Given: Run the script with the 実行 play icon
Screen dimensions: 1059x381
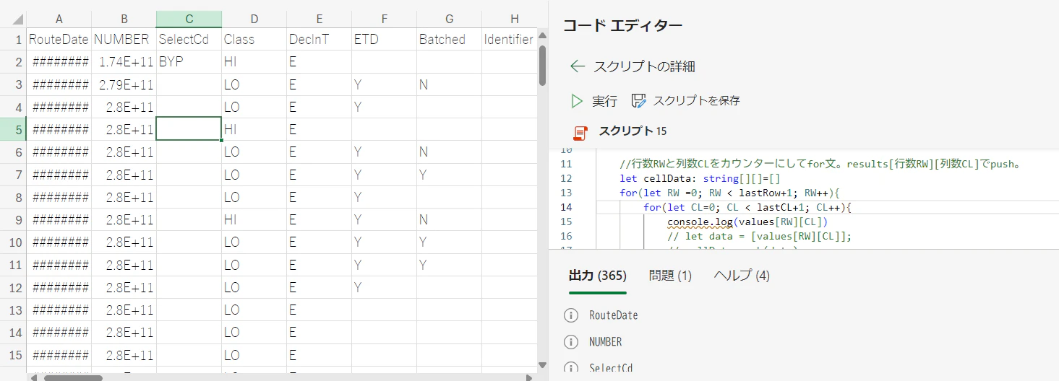Looking at the screenshot, I should [577, 101].
